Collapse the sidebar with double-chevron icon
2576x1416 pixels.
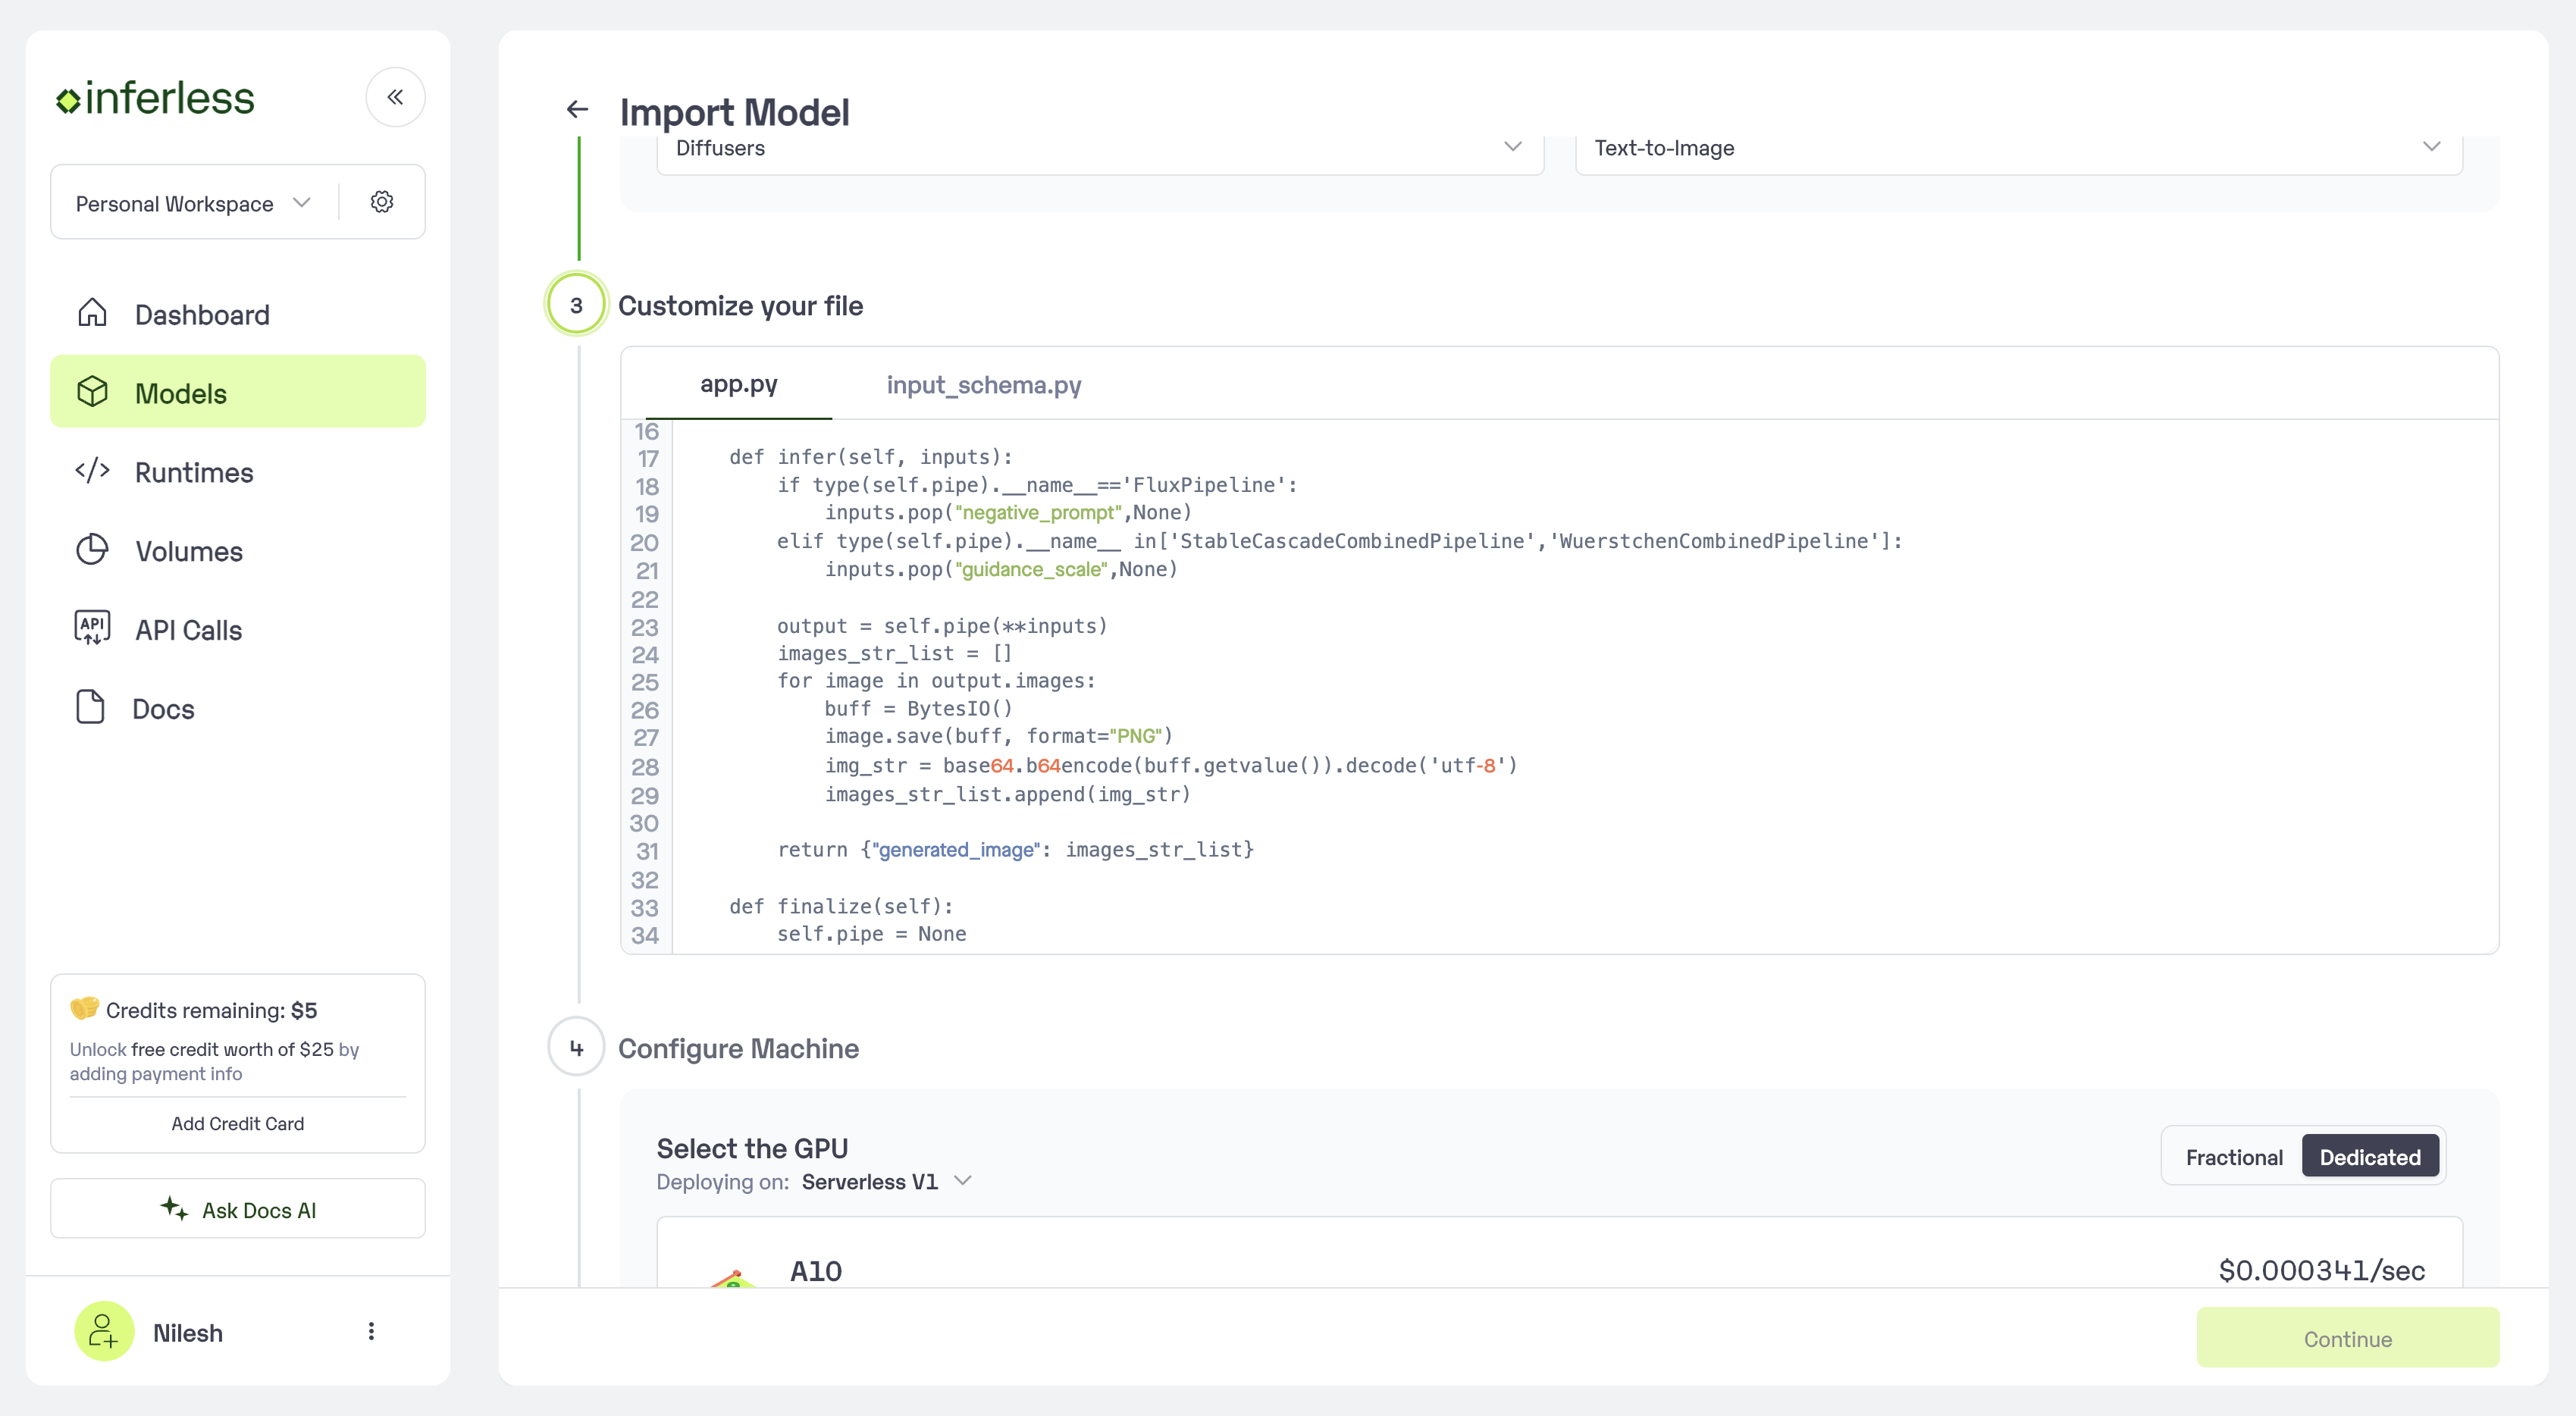(395, 97)
